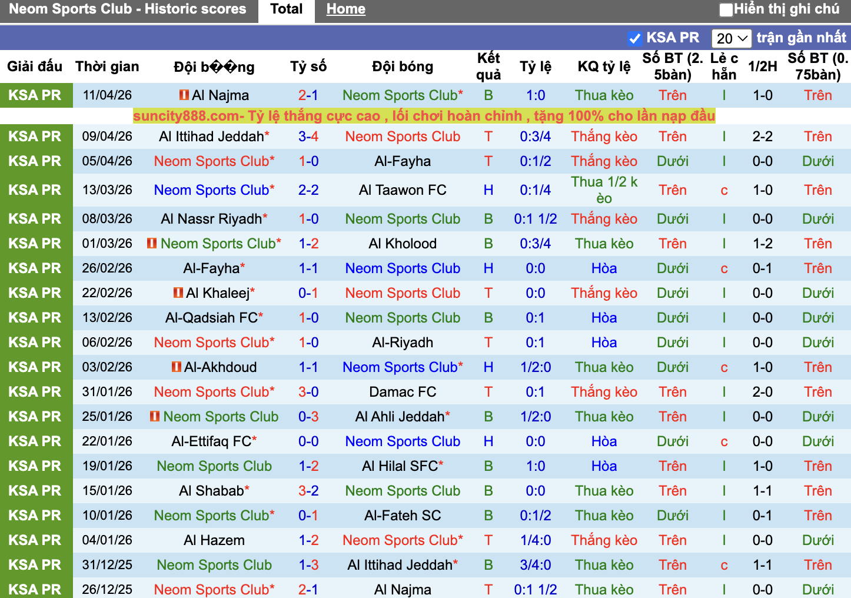
Task: Open the Home tab
Action: [x=346, y=9]
